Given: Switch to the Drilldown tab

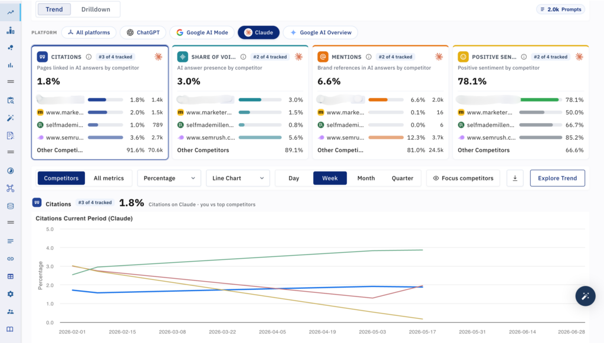Looking at the screenshot, I should click(x=96, y=9).
